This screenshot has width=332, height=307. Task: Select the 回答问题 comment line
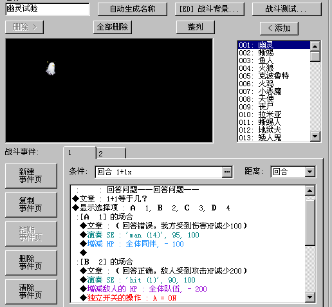[188, 190]
